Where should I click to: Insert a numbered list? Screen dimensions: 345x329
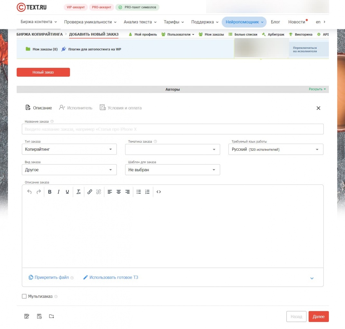(x=147, y=192)
